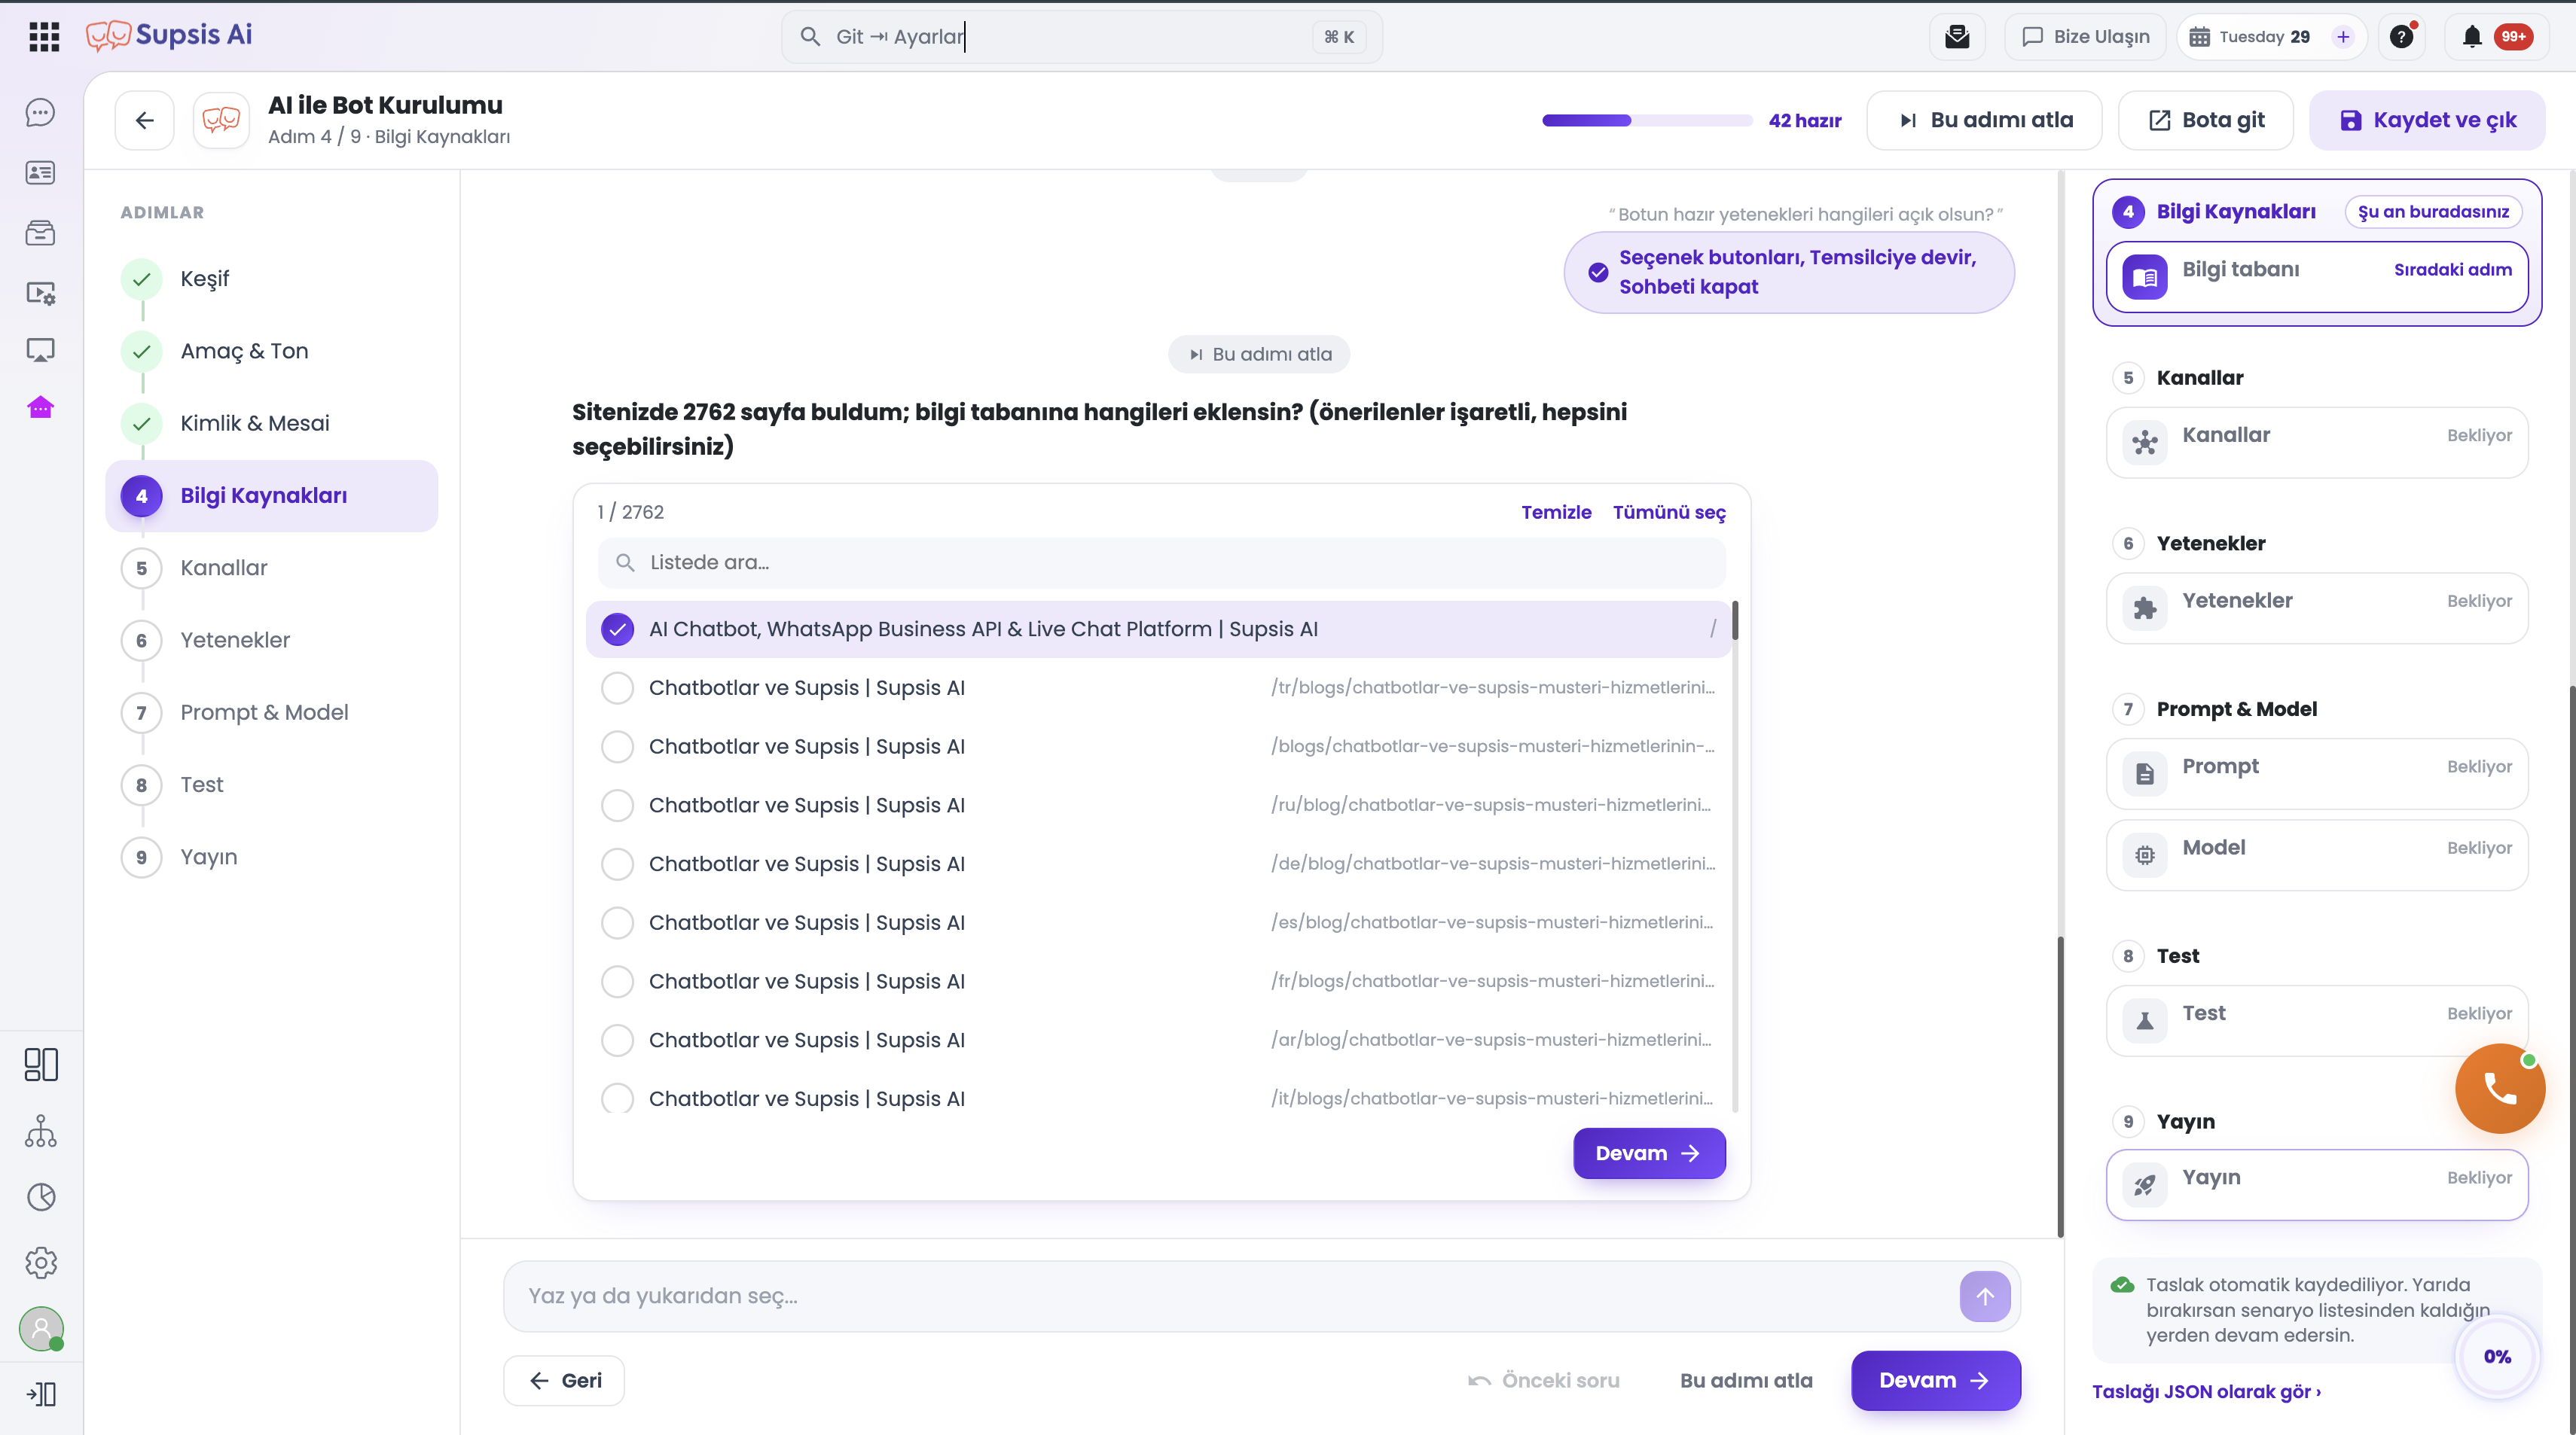The image size is (2576, 1435).
Task: Click the setup progress bar in header
Action: coord(1646,120)
